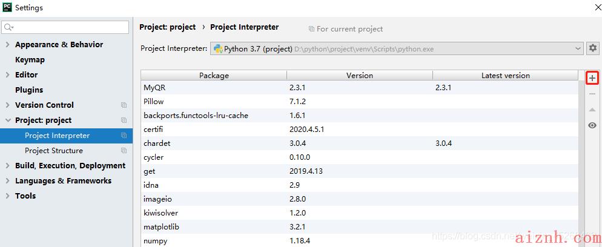
Task: Select the kiwisolver package row
Action: click(359, 213)
